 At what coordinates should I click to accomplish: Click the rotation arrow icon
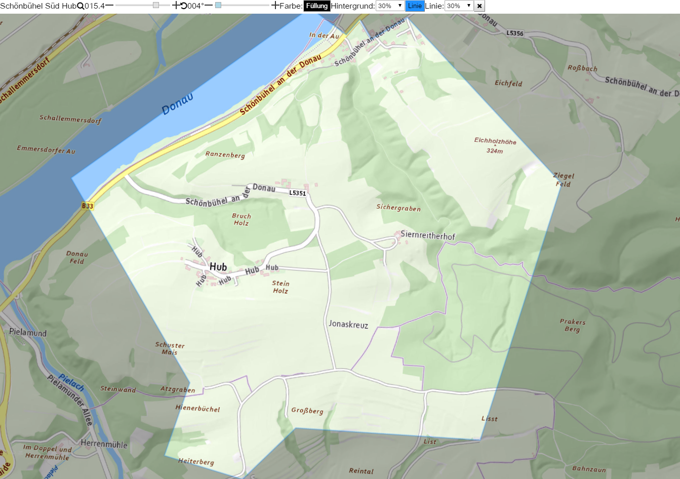pos(183,6)
